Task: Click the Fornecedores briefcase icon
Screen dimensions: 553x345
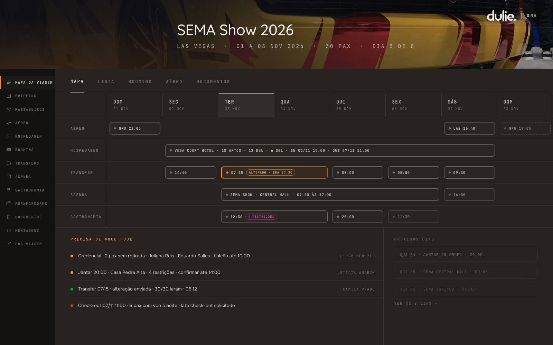Action: point(9,204)
